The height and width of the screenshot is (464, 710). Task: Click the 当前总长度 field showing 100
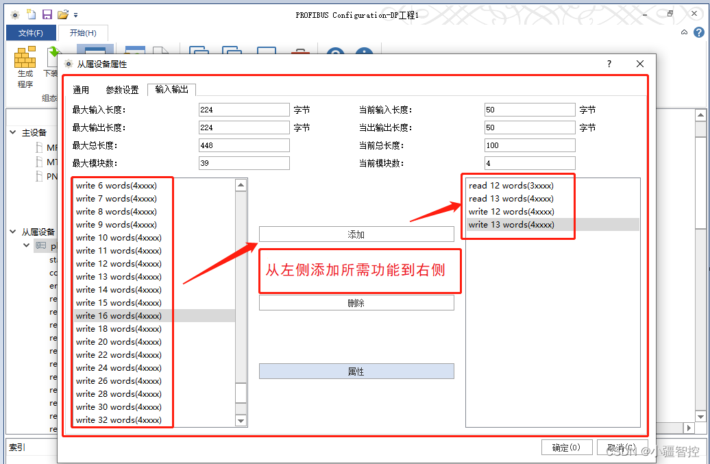coord(530,145)
